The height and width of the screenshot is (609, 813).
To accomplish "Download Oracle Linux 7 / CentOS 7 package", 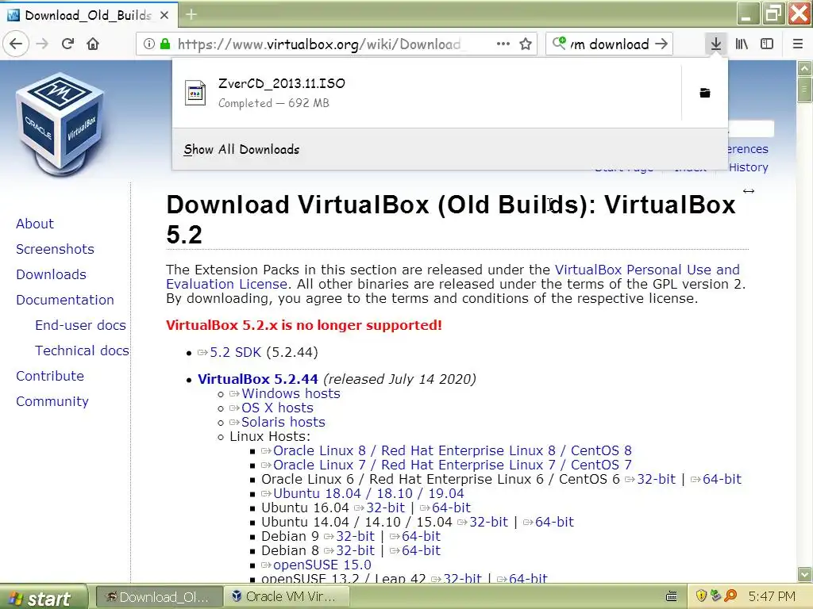I will pyautogui.click(x=452, y=465).
